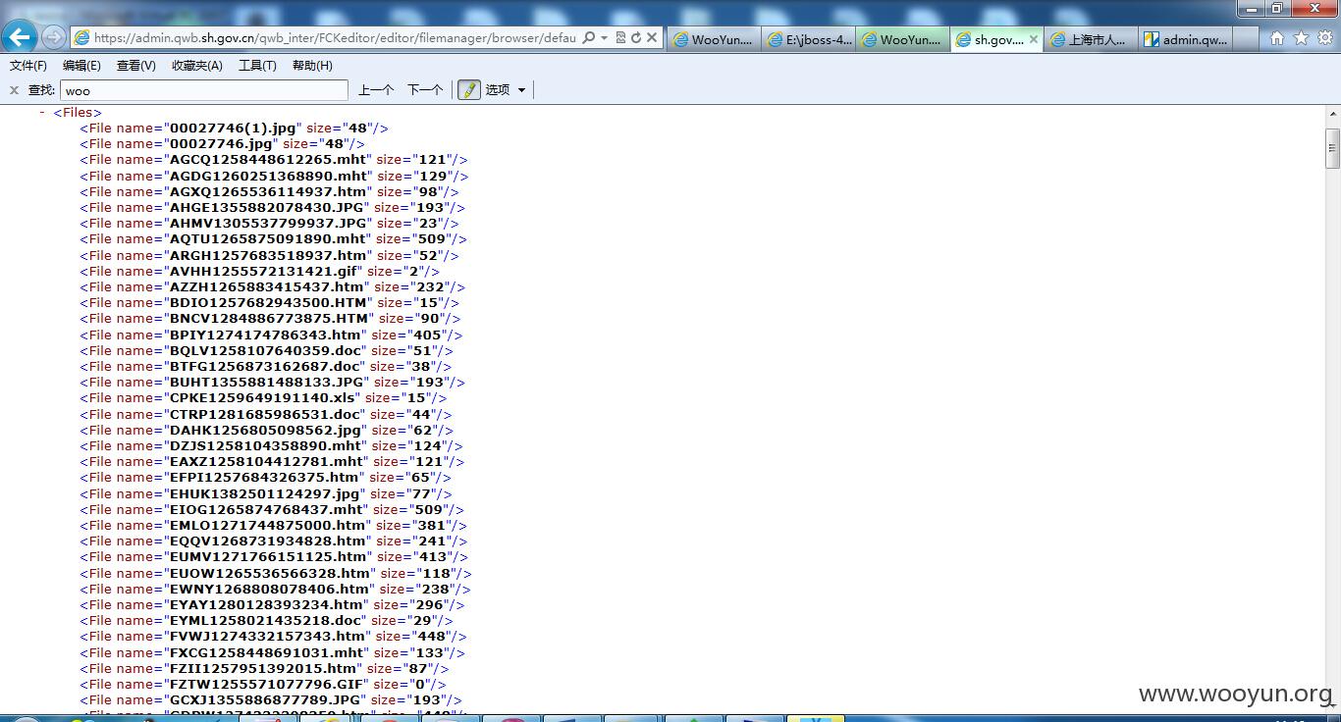The image size is (1341, 722).
Task: Stop loading with the address bar X
Action: 652,37
